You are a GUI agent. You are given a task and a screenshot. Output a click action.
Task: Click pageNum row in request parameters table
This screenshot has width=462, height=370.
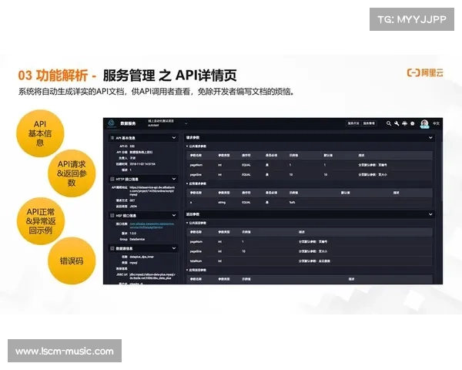tap(310, 165)
